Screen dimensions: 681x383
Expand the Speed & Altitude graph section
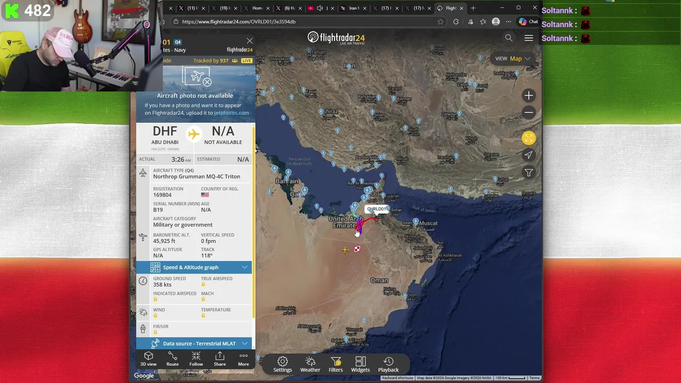[194, 267]
